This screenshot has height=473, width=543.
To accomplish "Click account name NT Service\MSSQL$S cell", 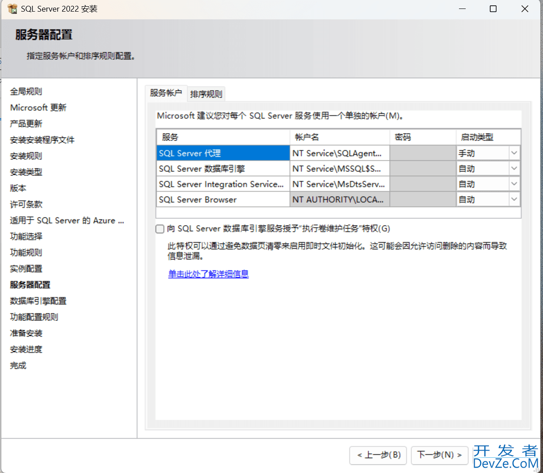I will (x=340, y=169).
